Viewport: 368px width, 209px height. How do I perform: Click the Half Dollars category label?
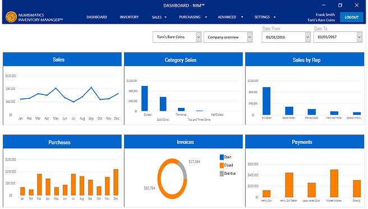pyautogui.click(x=217, y=115)
